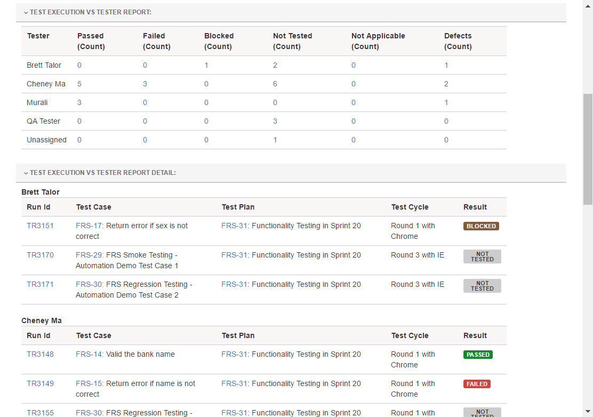Open test case FRS-17 link
The width and height of the screenshot is (593, 417).
(89, 226)
